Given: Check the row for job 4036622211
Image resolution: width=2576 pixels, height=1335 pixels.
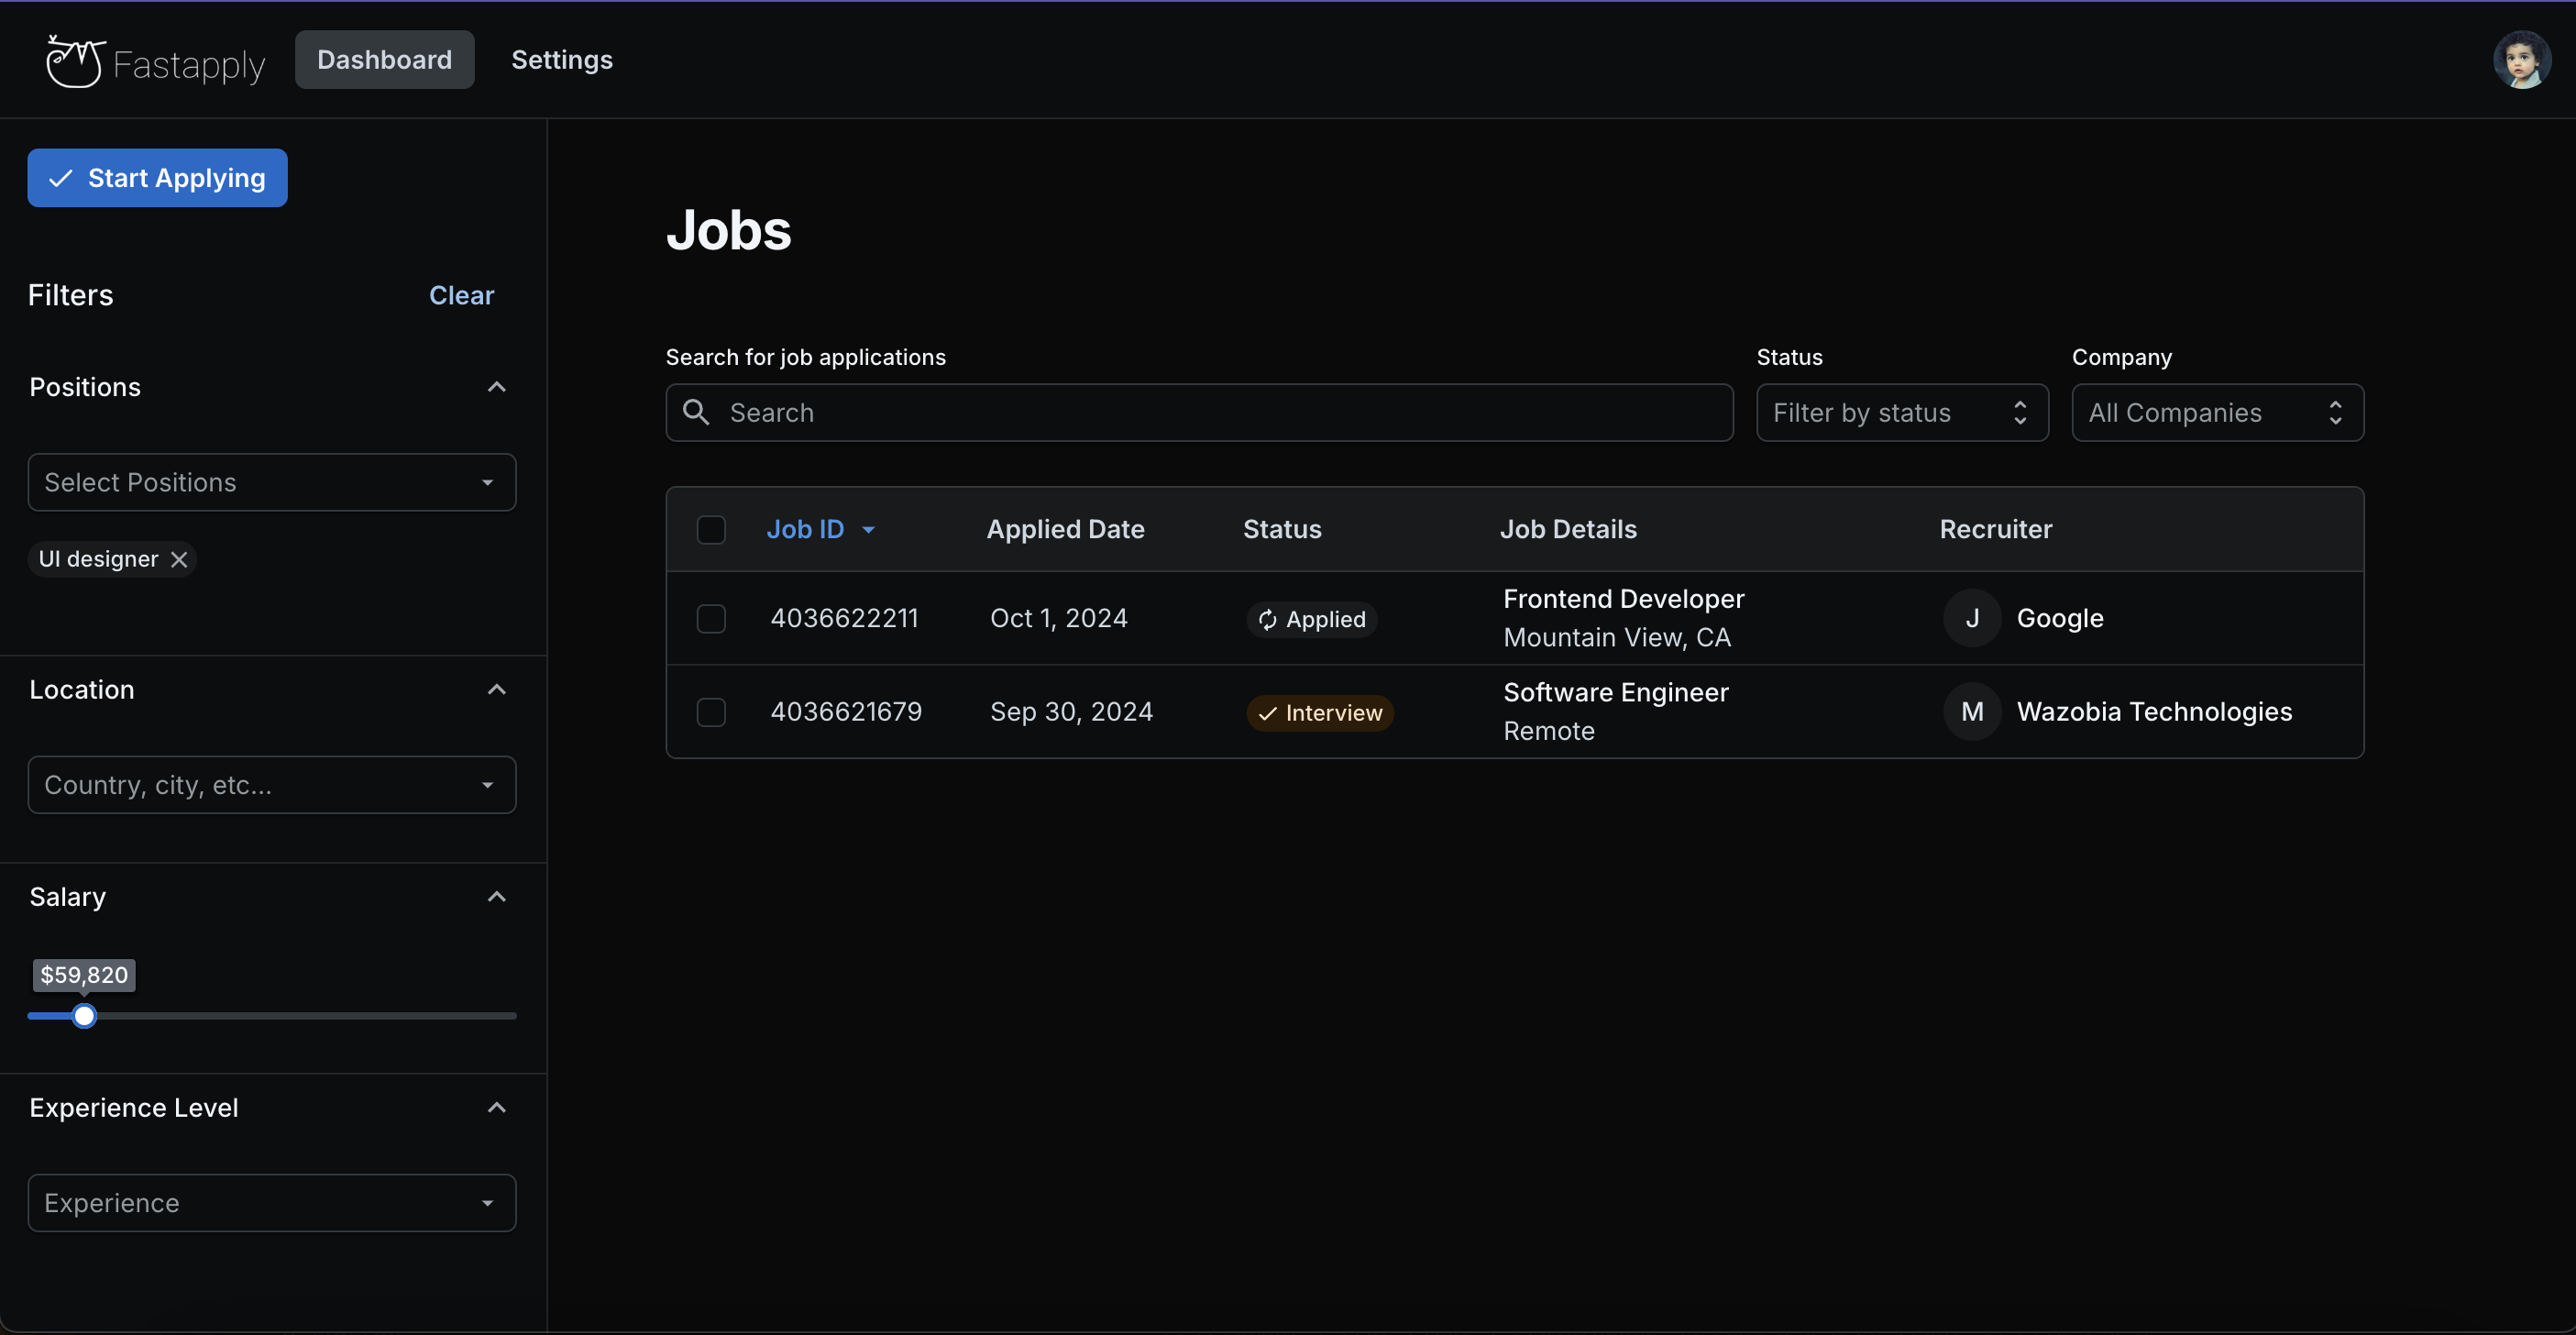Looking at the screenshot, I should click(x=711, y=618).
